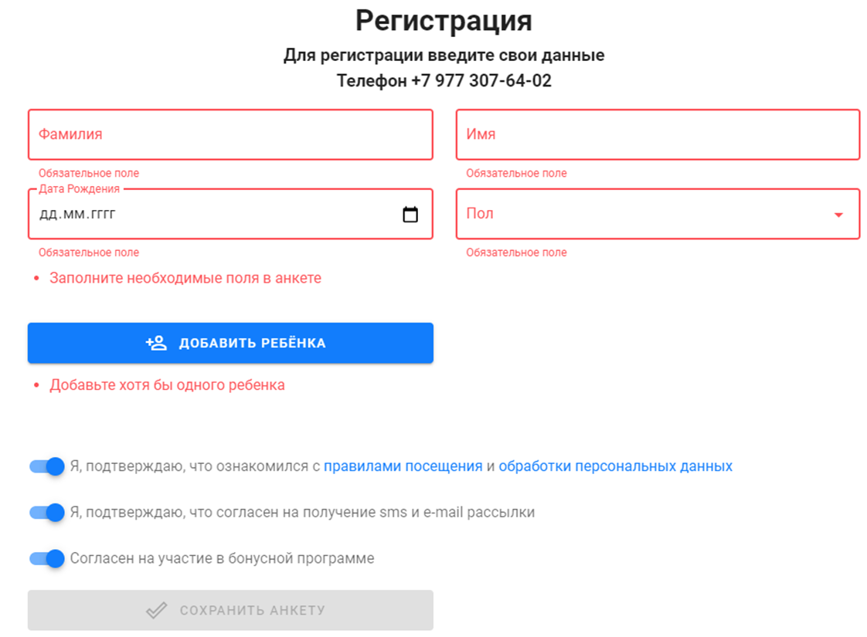This screenshot has width=867, height=637.
Task: Click the Дата Рождения date field
Action: click(230, 214)
